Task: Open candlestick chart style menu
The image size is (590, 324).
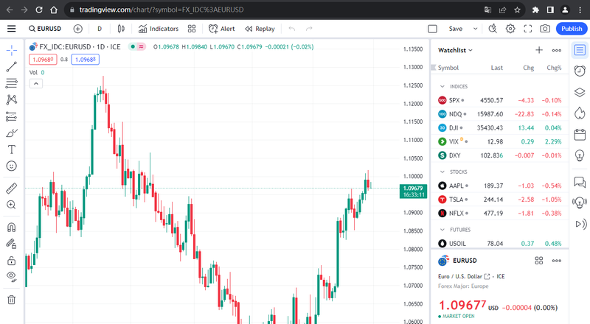Action: tap(121, 29)
